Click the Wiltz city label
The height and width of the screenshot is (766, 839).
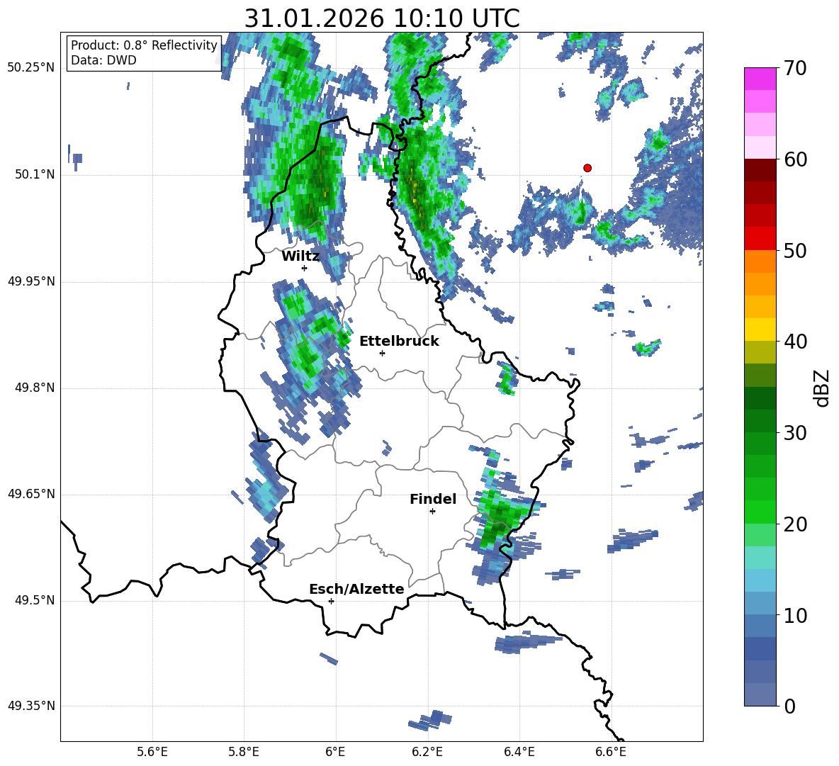pos(300,257)
